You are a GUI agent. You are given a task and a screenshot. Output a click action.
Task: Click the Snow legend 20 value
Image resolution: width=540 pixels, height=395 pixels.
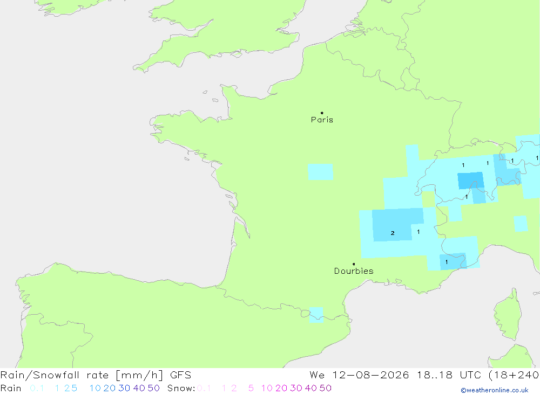click(x=281, y=388)
